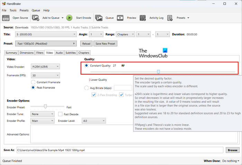Screen dimensions: 242x165
Task: Click the HandBrake app logo in title bar
Action: (x=4, y=3)
